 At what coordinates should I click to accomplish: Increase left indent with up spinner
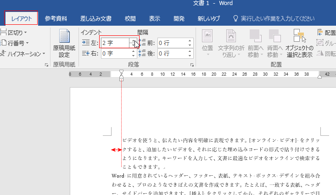[133, 40]
